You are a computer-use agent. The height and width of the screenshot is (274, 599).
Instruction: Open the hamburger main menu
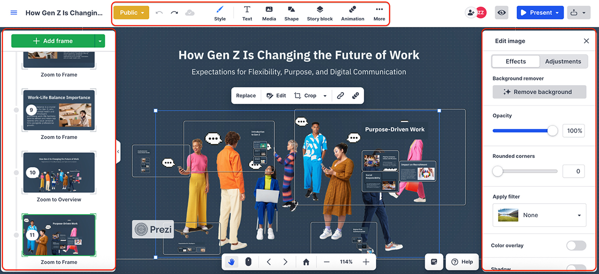(x=13, y=12)
